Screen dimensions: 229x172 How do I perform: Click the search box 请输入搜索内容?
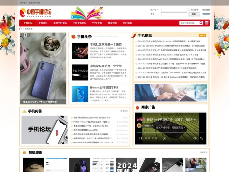tap(189, 23)
